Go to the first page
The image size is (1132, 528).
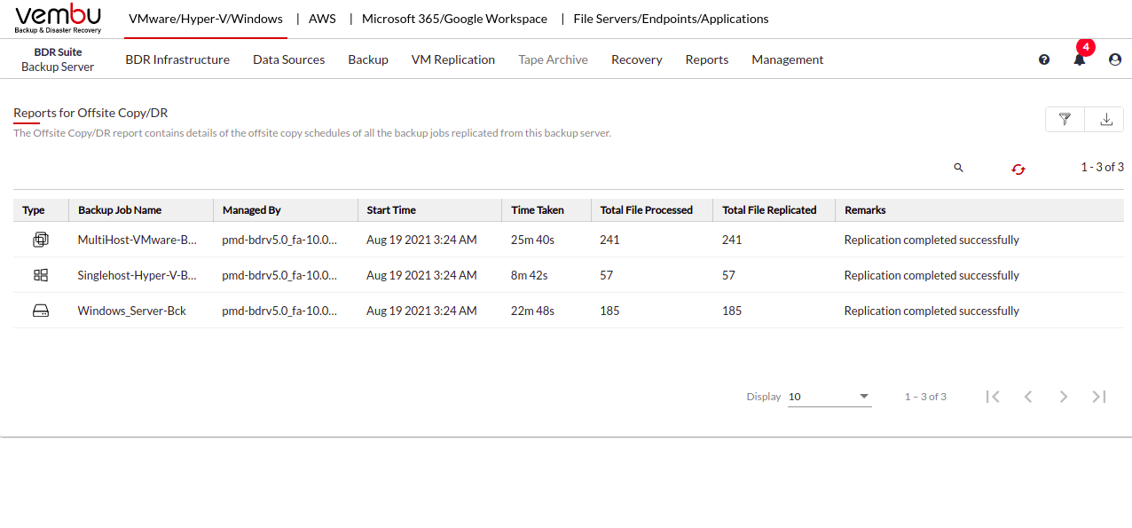993,397
